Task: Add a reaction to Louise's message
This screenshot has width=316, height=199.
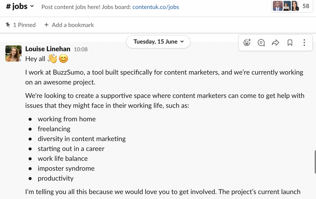Action: tap(247, 43)
